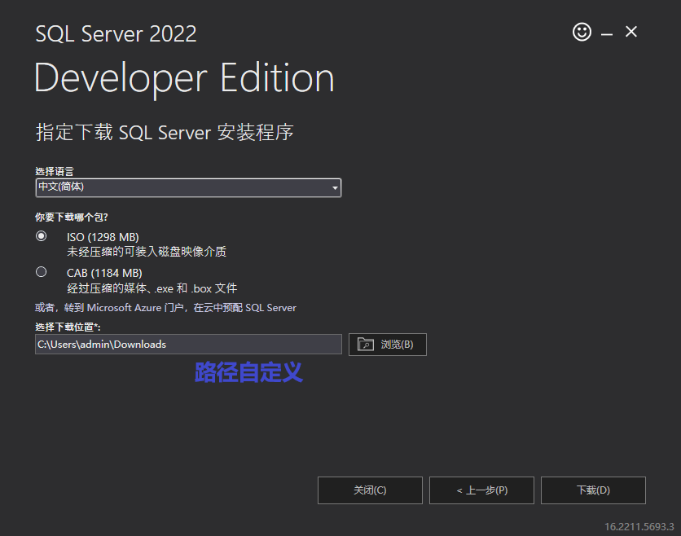The width and height of the screenshot is (681, 536).
Task: Start the download with 下载(D)
Action: point(593,490)
